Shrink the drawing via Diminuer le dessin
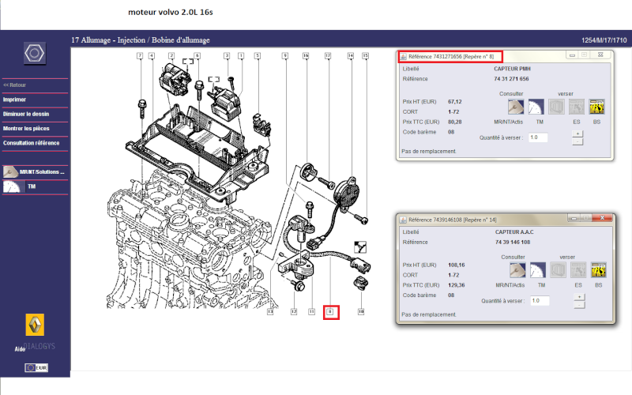 tap(26, 114)
